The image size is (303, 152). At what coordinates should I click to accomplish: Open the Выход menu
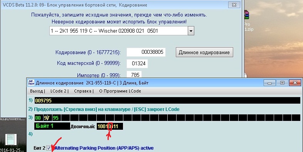(x=37, y=91)
